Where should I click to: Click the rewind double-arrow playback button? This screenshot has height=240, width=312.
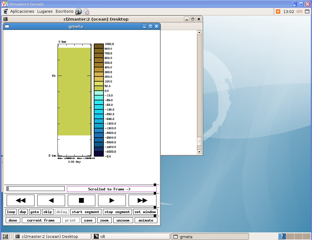pyautogui.click(x=21, y=200)
